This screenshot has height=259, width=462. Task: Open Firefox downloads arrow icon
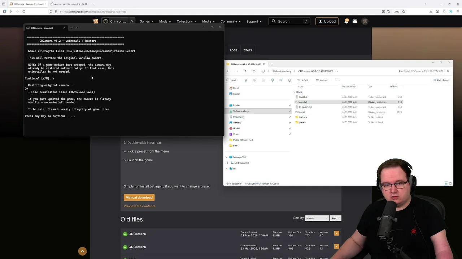[x=431, y=12]
